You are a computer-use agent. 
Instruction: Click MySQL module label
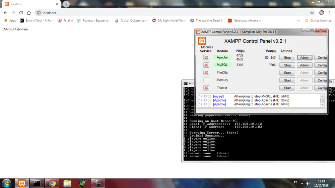pos(222,65)
